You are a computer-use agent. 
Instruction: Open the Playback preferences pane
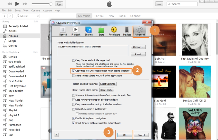[76, 31]
